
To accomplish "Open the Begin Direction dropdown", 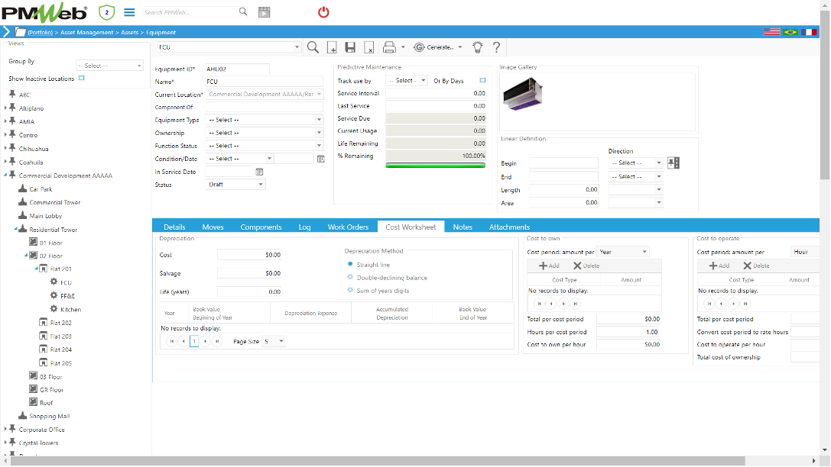I will point(636,163).
